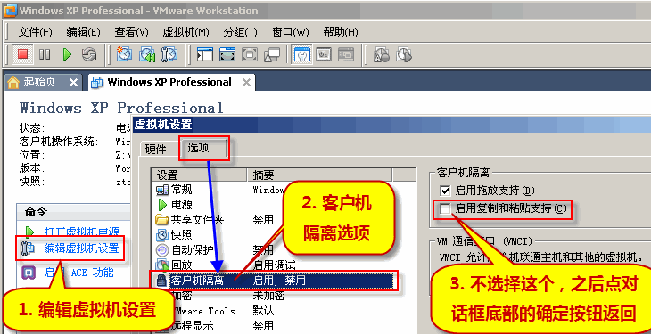Click the red power off toolbar icon
This screenshot has width=651, height=334.
tap(23, 54)
